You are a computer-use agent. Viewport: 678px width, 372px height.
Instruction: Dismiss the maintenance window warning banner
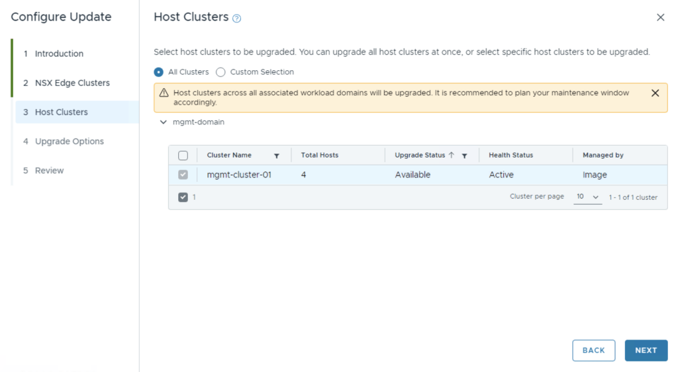655,93
